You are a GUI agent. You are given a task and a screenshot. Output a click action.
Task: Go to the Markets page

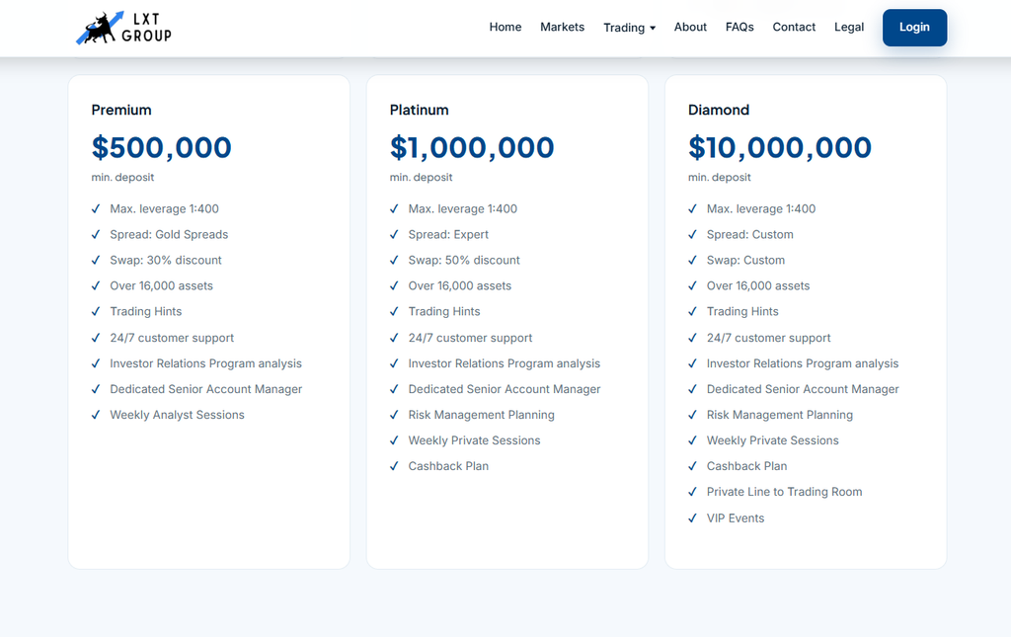click(562, 27)
